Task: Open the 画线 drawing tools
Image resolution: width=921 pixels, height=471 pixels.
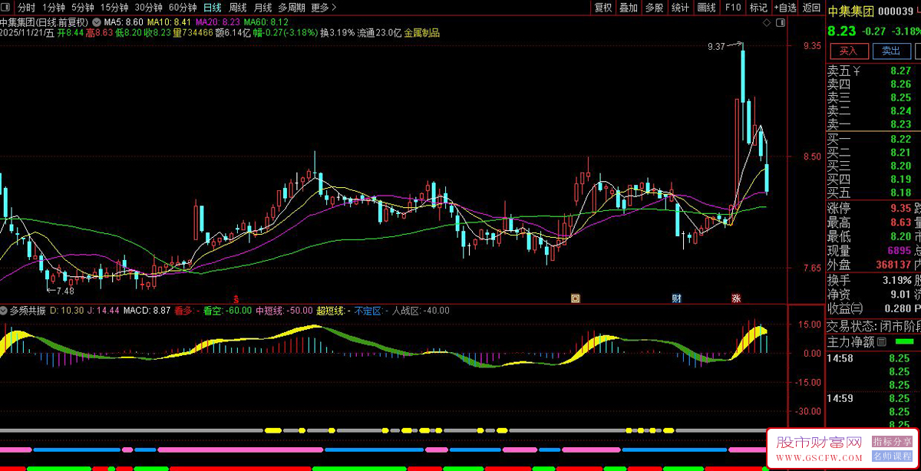Action: pos(706,8)
